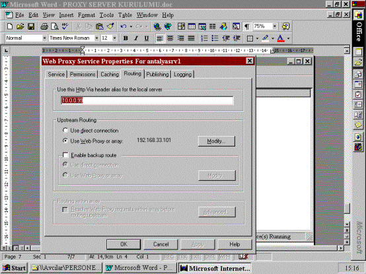The image size is (366, 274).
Task: Click the Columns icon
Action: (x=213, y=26)
